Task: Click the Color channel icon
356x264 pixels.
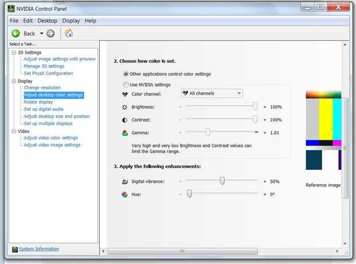Action: coord(125,94)
